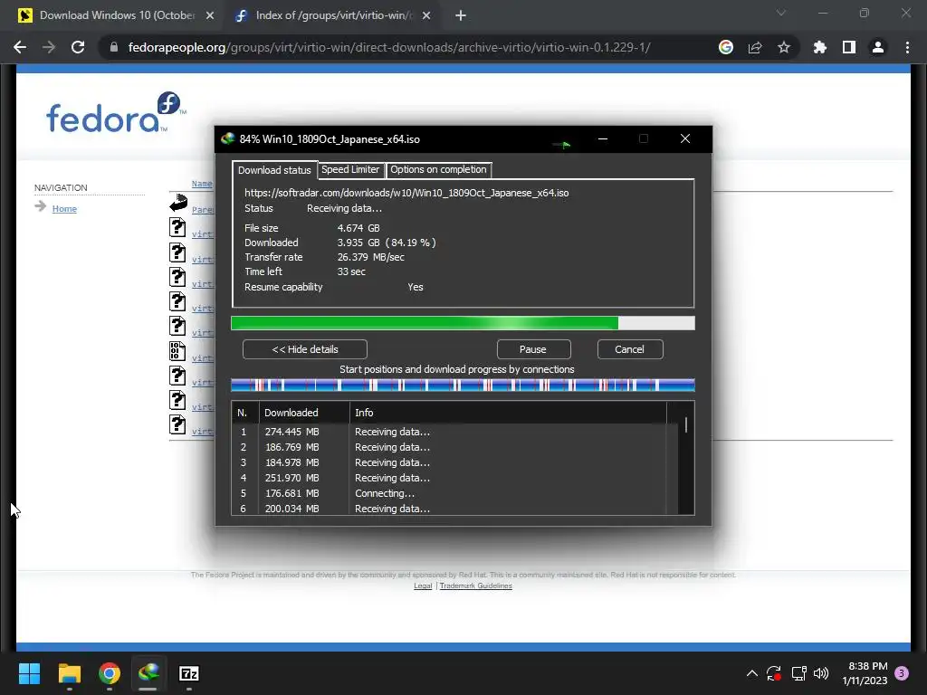Image resolution: width=927 pixels, height=695 pixels.
Task: Click the binary file icon in the listing
Action: tap(177, 351)
